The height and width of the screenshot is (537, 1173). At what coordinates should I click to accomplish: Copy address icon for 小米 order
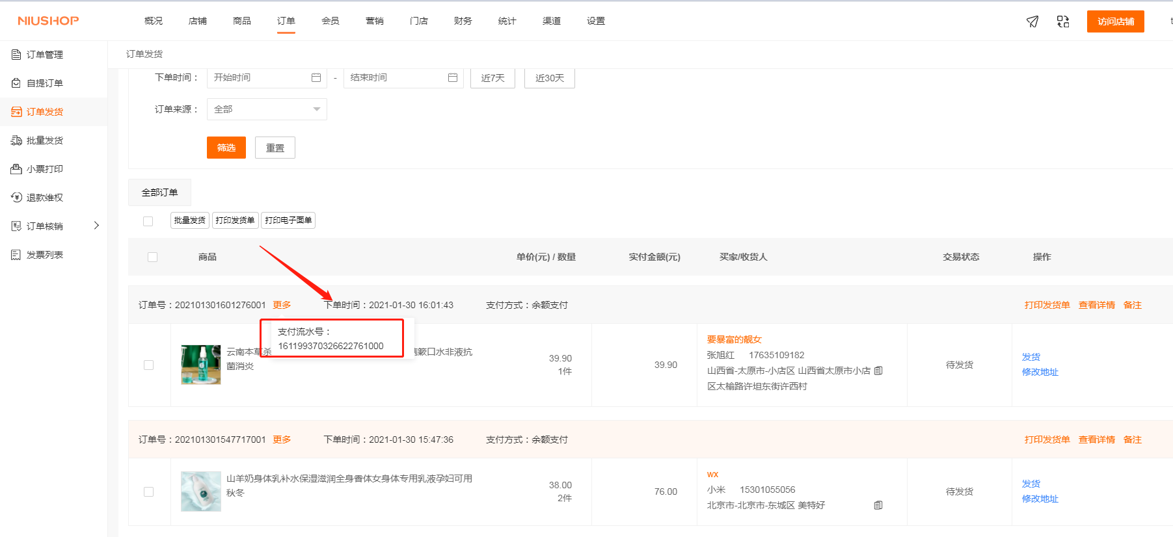878,505
